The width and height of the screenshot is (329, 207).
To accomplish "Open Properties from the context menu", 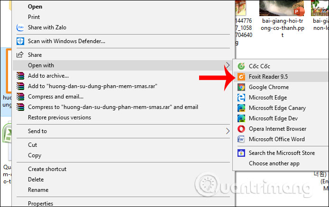I will click(40, 203).
